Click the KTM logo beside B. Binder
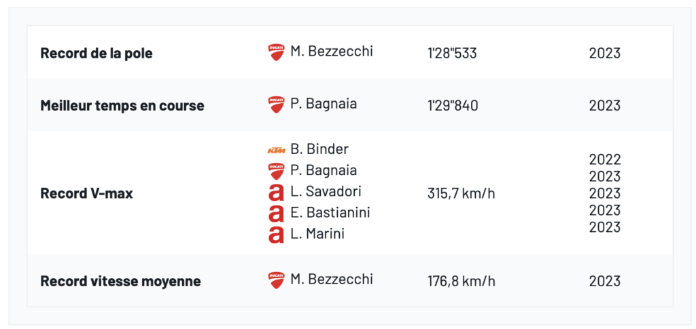The width and height of the screenshot is (696, 329). coord(276,149)
